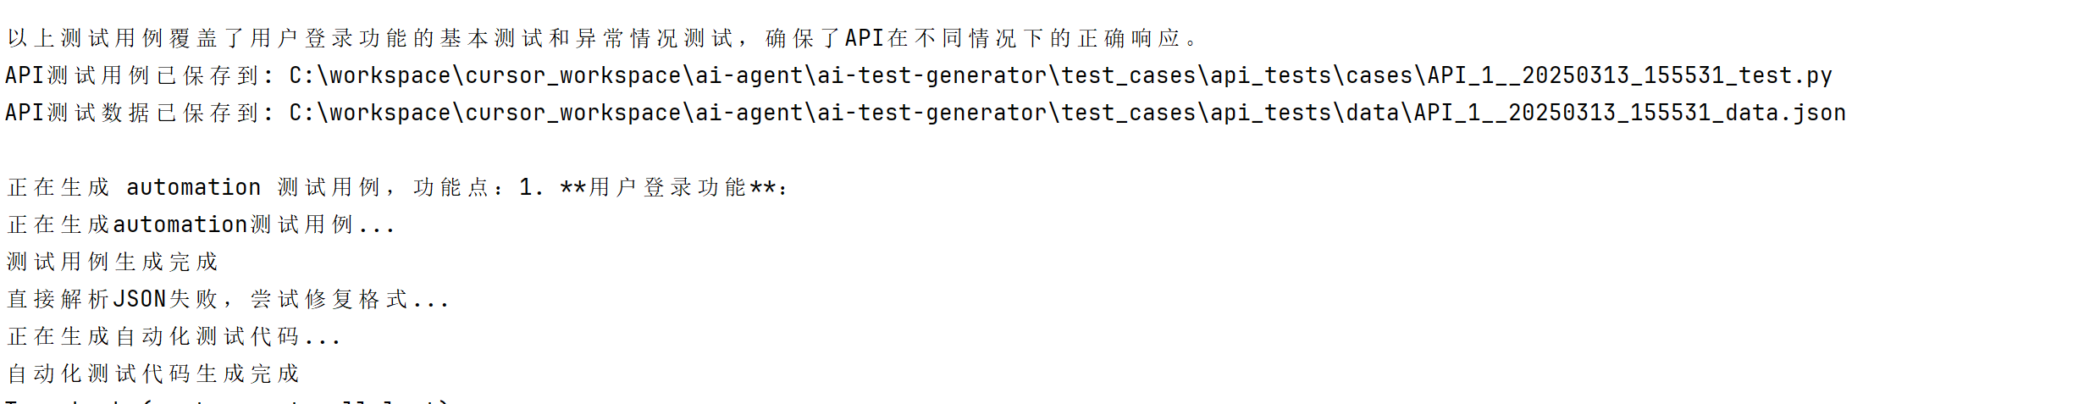The width and height of the screenshot is (2084, 404).
Task: Click "ai-test-generator" in the test.py path line
Action: click(931, 76)
